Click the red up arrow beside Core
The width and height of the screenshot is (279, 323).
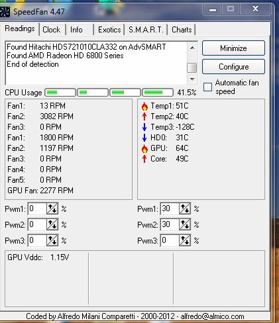144,159
